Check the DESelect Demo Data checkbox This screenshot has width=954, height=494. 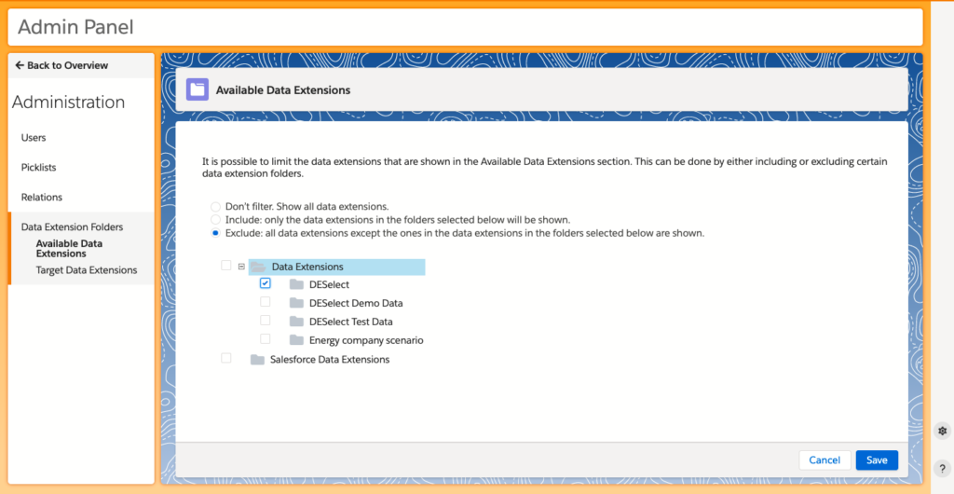[266, 302]
